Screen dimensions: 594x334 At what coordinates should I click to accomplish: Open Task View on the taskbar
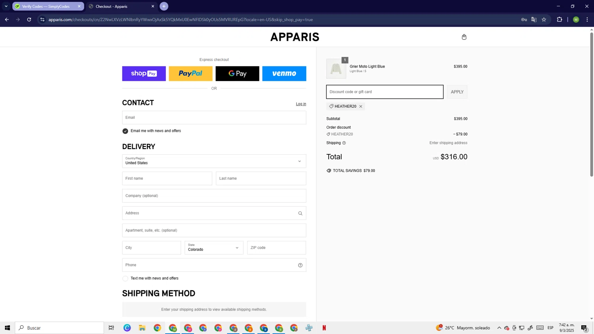click(111, 328)
